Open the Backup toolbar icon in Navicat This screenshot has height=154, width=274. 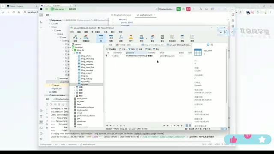pos(162,38)
